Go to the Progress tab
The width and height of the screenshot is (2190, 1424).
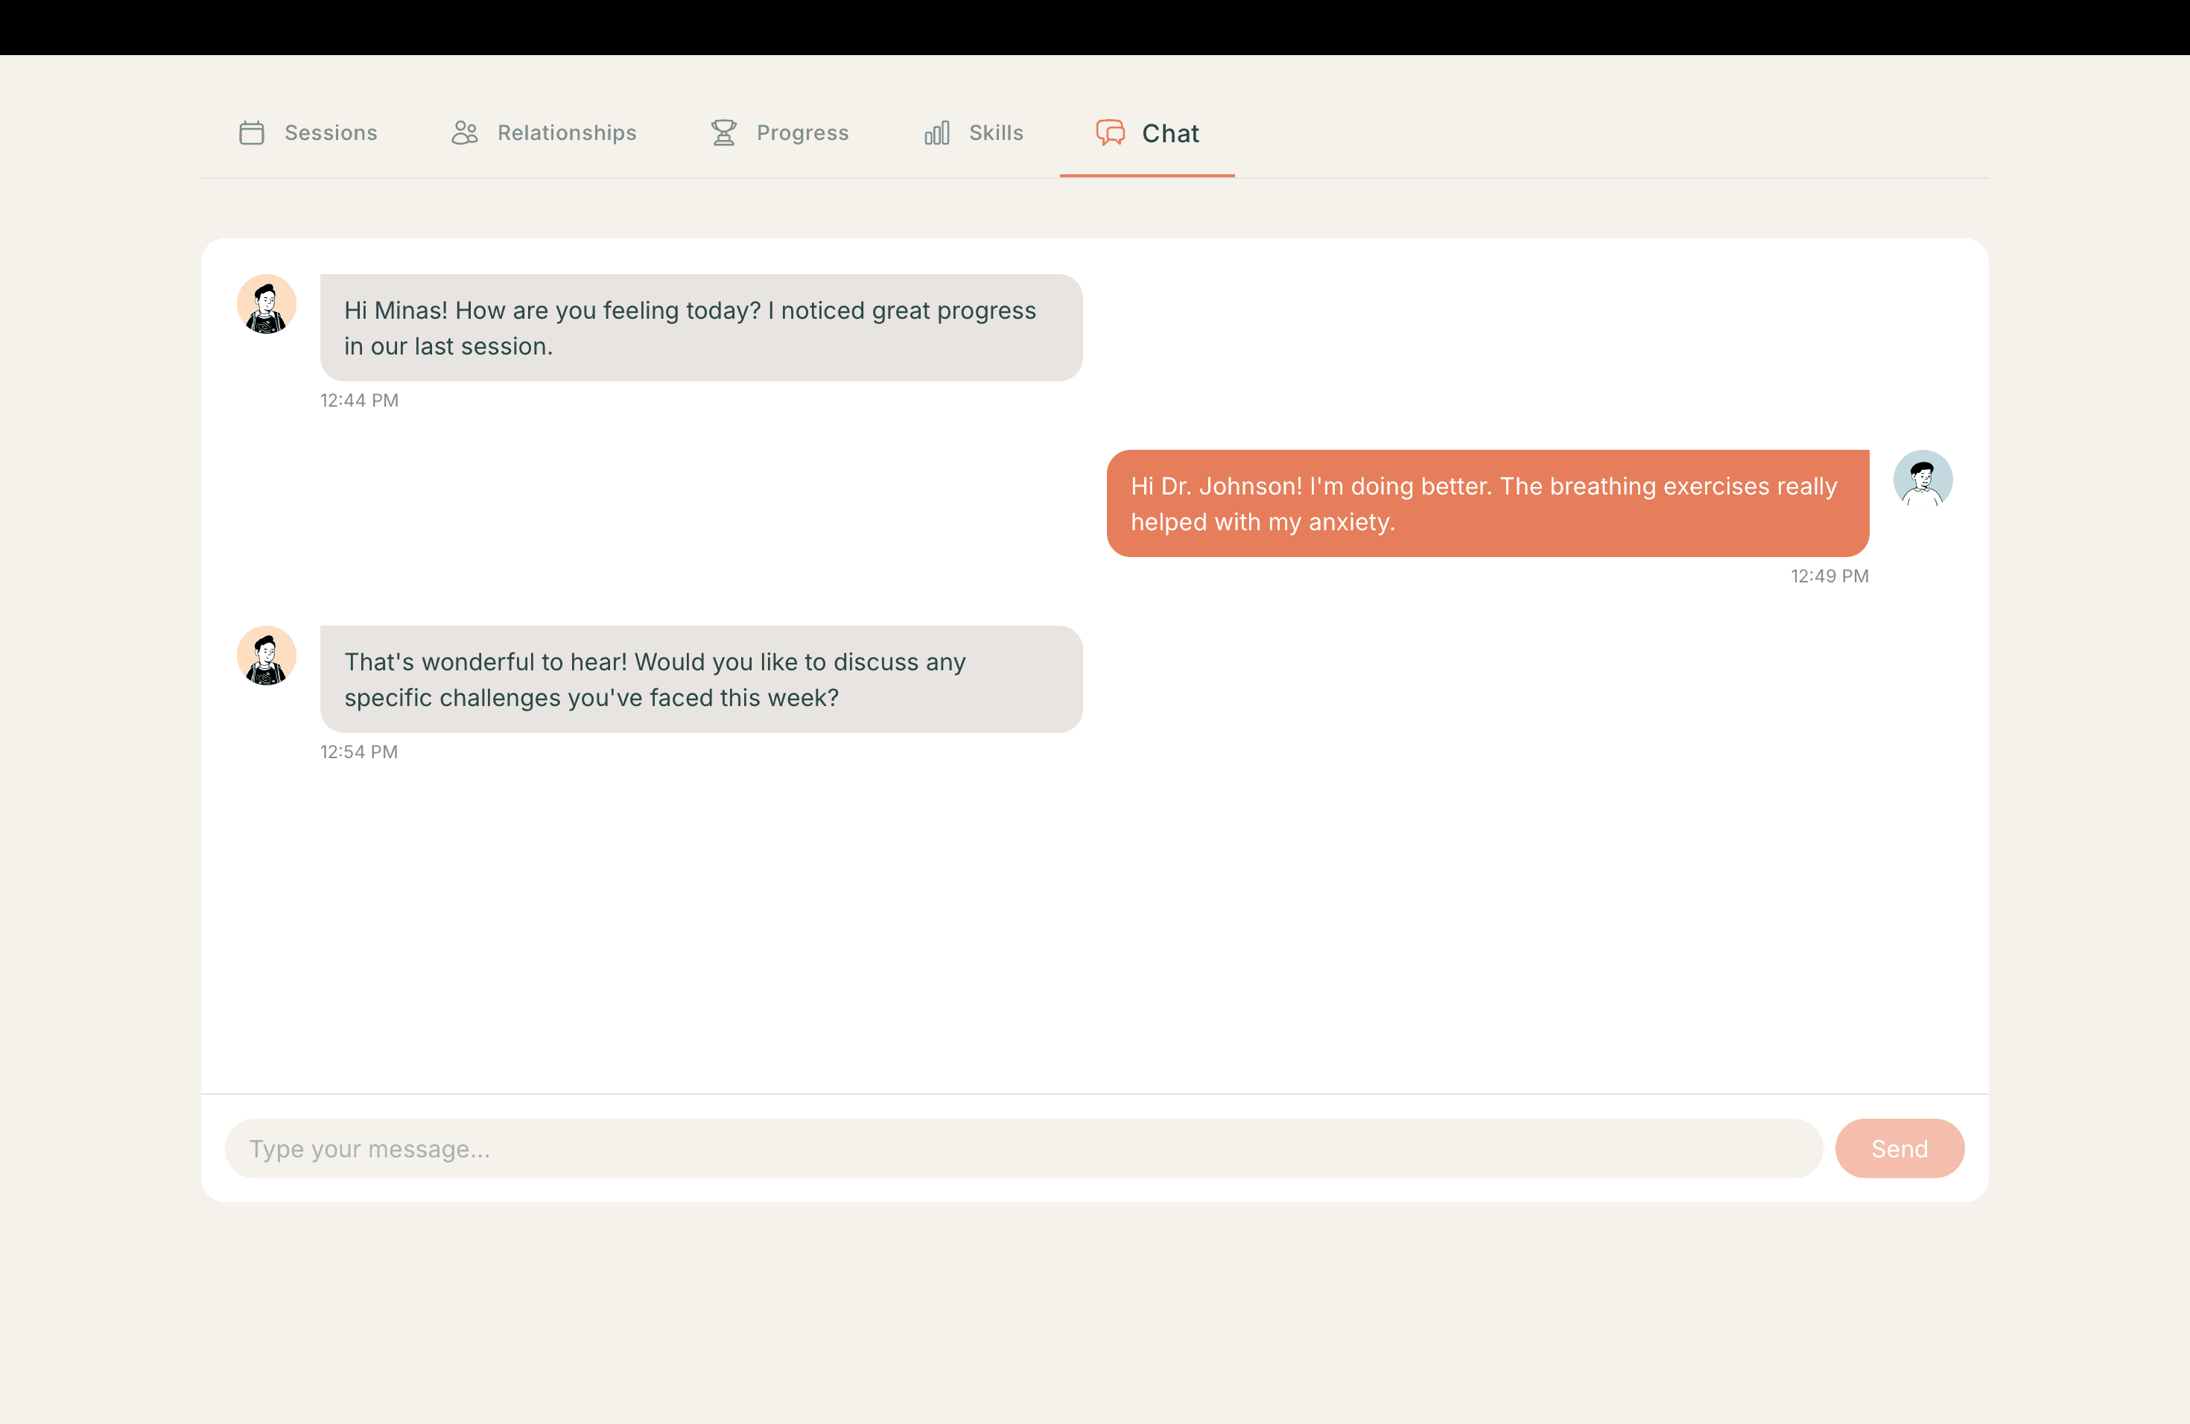click(802, 133)
